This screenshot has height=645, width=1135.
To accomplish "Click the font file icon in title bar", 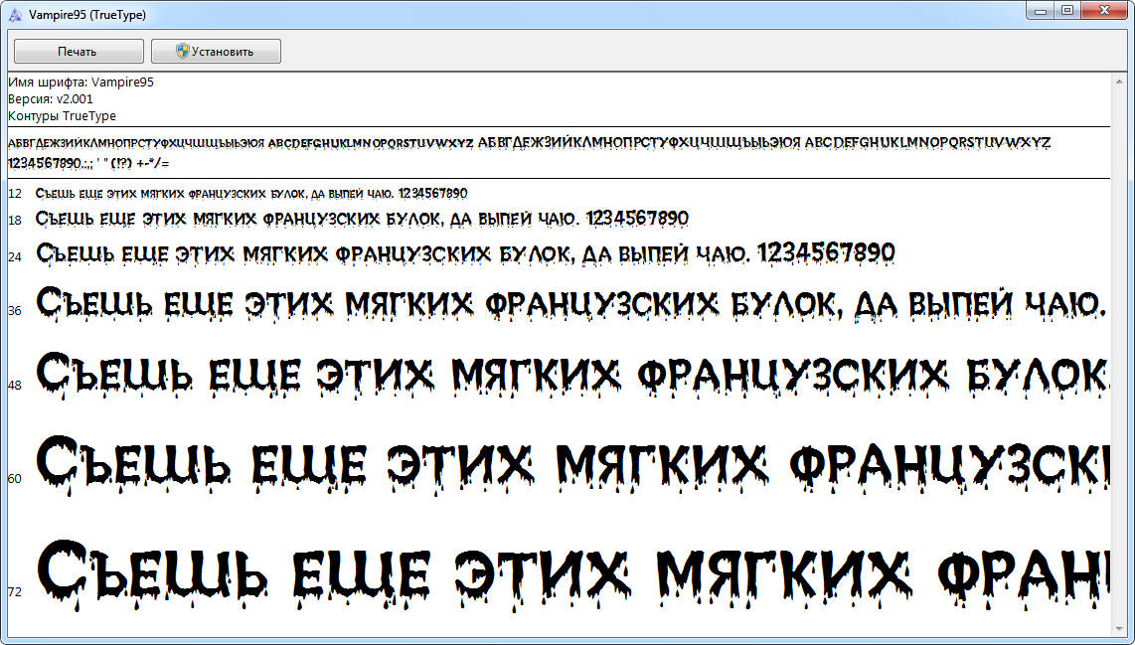I will 15,15.
